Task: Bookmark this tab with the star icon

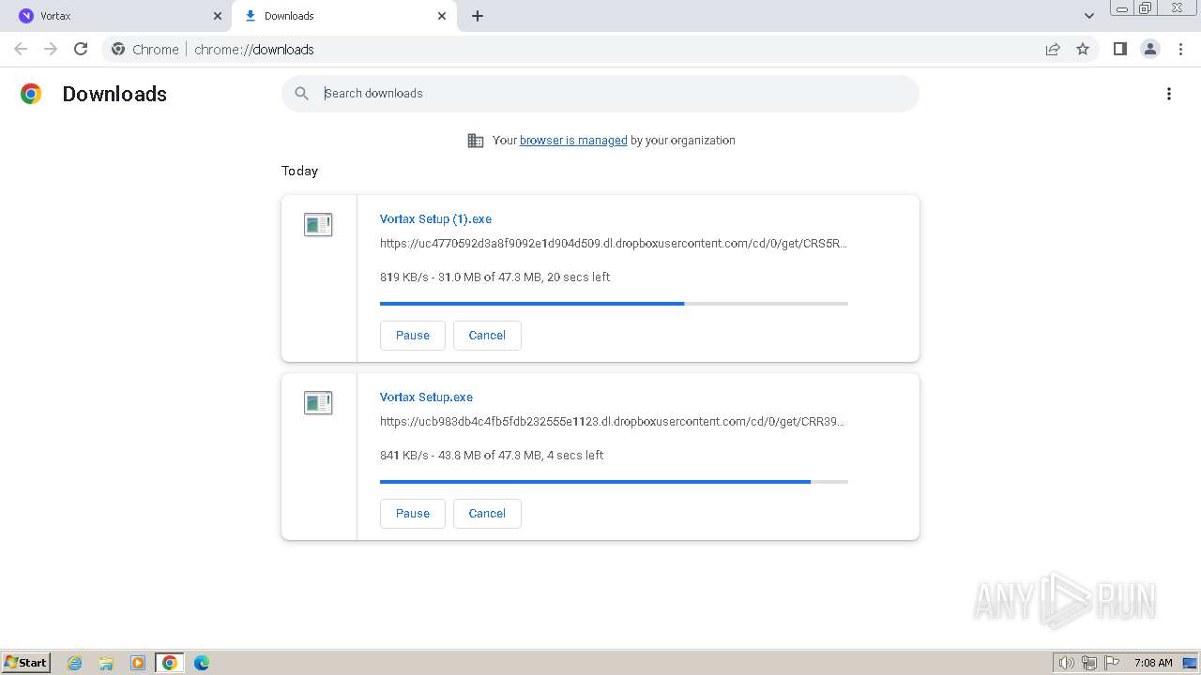Action: pos(1083,49)
